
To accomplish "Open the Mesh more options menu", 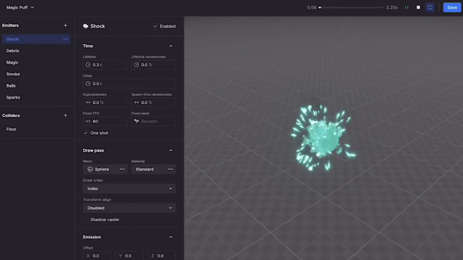I will (122, 169).
